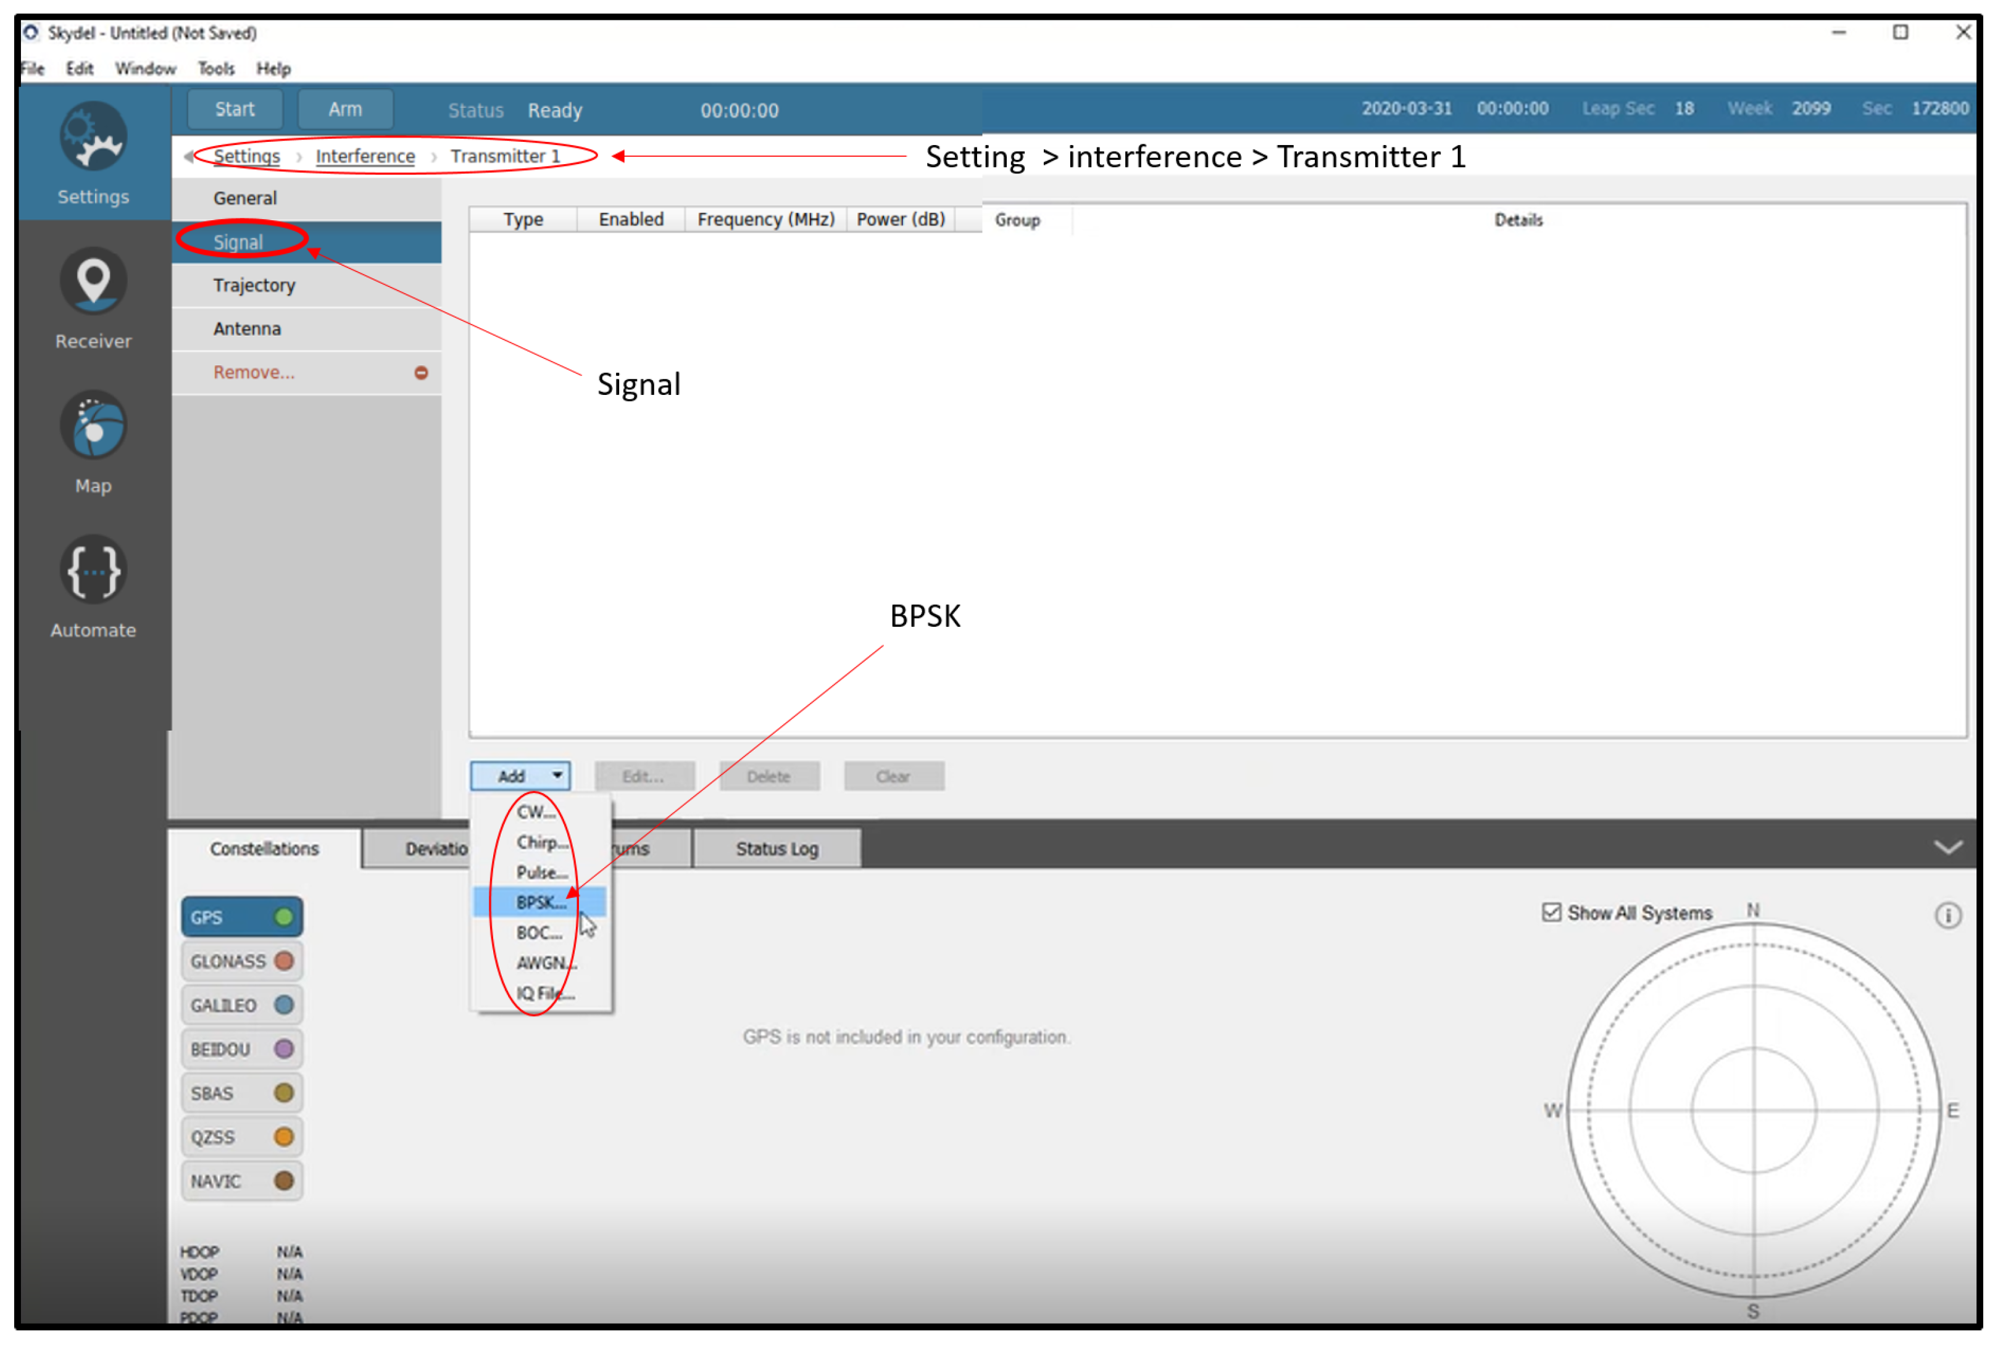2003x1360 pixels.
Task: Click the GALILEO blue color dot
Action: (x=283, y=1006)
